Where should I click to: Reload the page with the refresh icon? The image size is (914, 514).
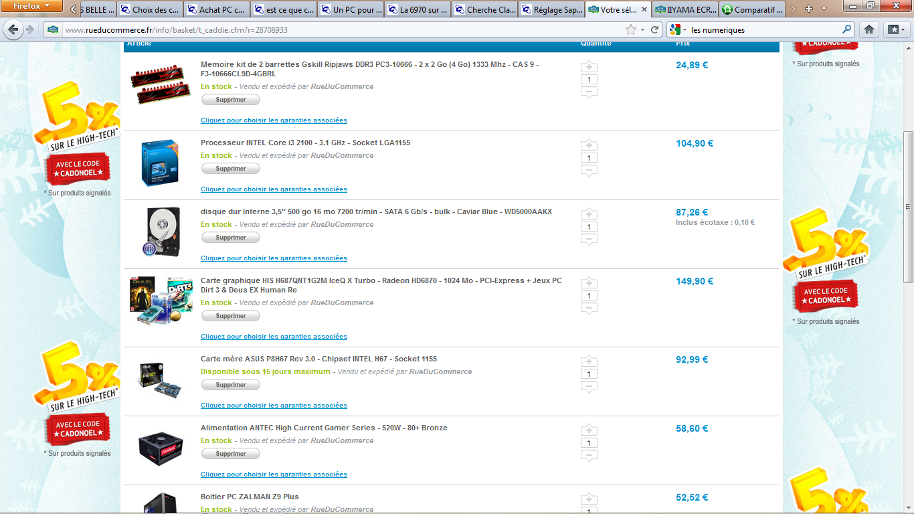click(x=655, y=29)
